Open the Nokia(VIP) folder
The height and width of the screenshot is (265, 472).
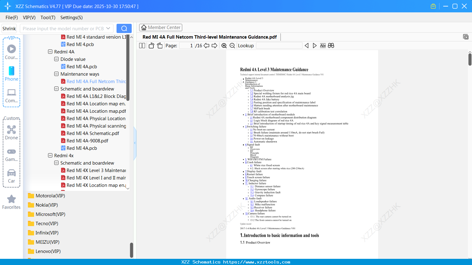point(43,205)
